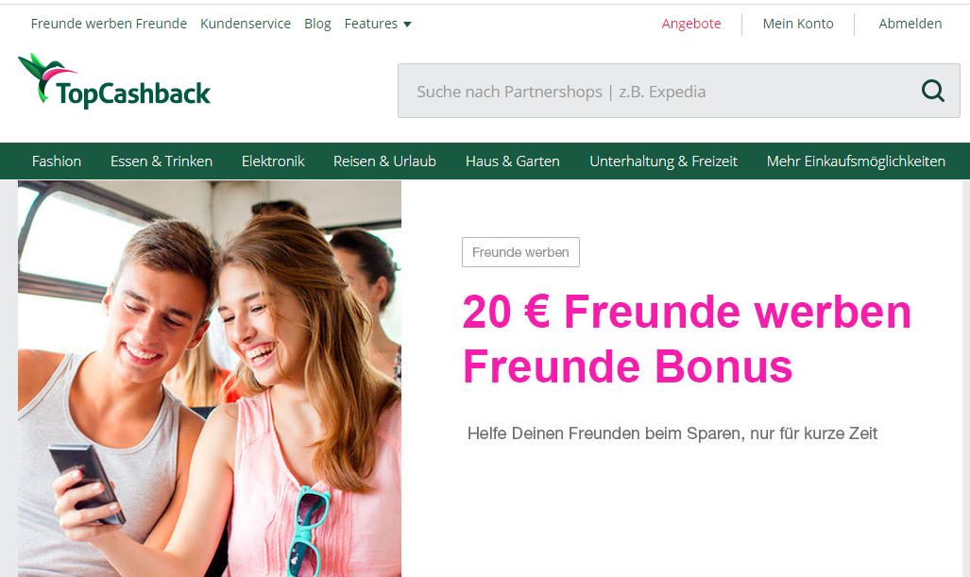Image resolution: width=970 pixels, height=577 pixels.
Task: Open Reisen & Urlaub category
Action: pyautogui.click(x=384, y=161)
